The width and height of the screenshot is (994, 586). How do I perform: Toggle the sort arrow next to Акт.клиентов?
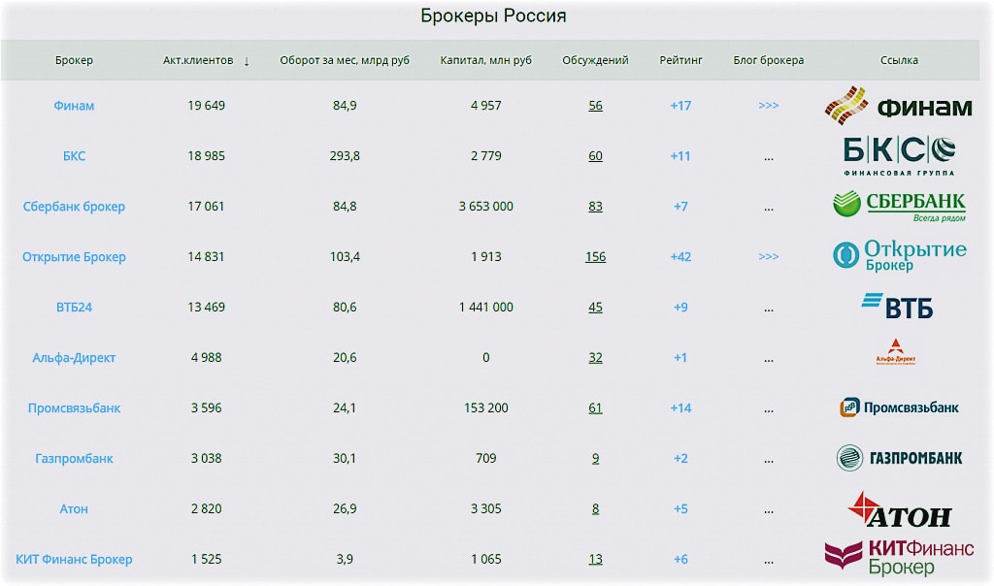[x=248, y=59]
